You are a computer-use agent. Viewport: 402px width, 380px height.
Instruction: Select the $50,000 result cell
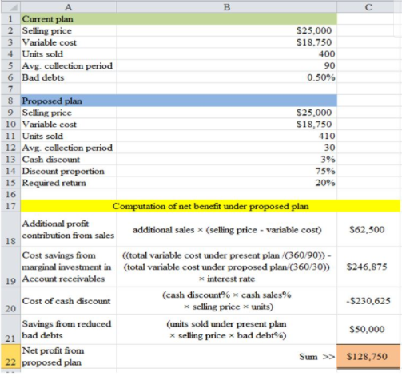tap(368, 329)
